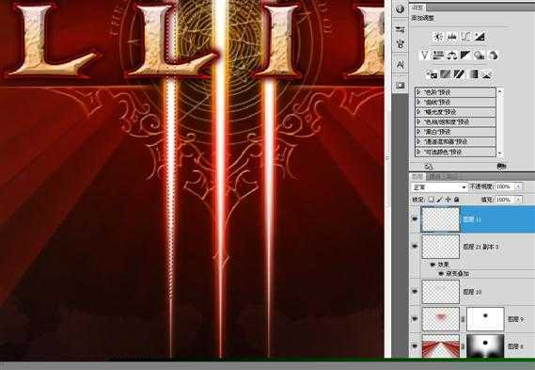This screenshot has height=370, width=535.
Task: Click bottom-left icon of the adjustments panel
Action: (x=429, y=167)
